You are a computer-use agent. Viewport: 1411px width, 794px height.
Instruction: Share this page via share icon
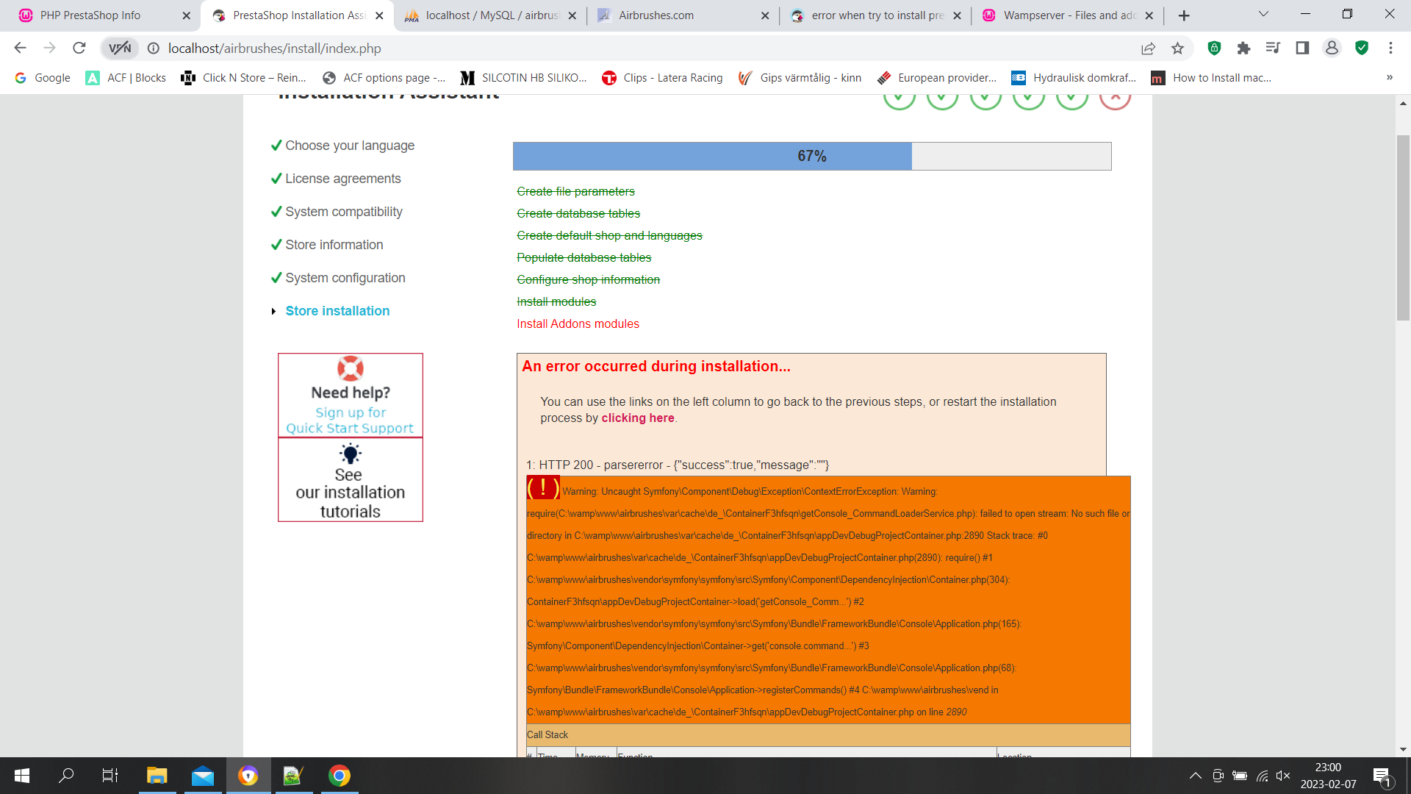pyautogui.click(x=1148, y=48)
